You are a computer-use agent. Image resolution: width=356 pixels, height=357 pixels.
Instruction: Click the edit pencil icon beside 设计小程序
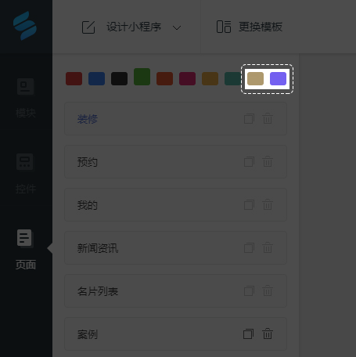(88, 27)
